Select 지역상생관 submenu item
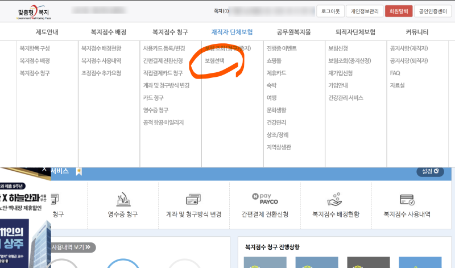Image resolution: width=455 pixels, height=268 pixels. pyautogui.click(x=279, y=147)
